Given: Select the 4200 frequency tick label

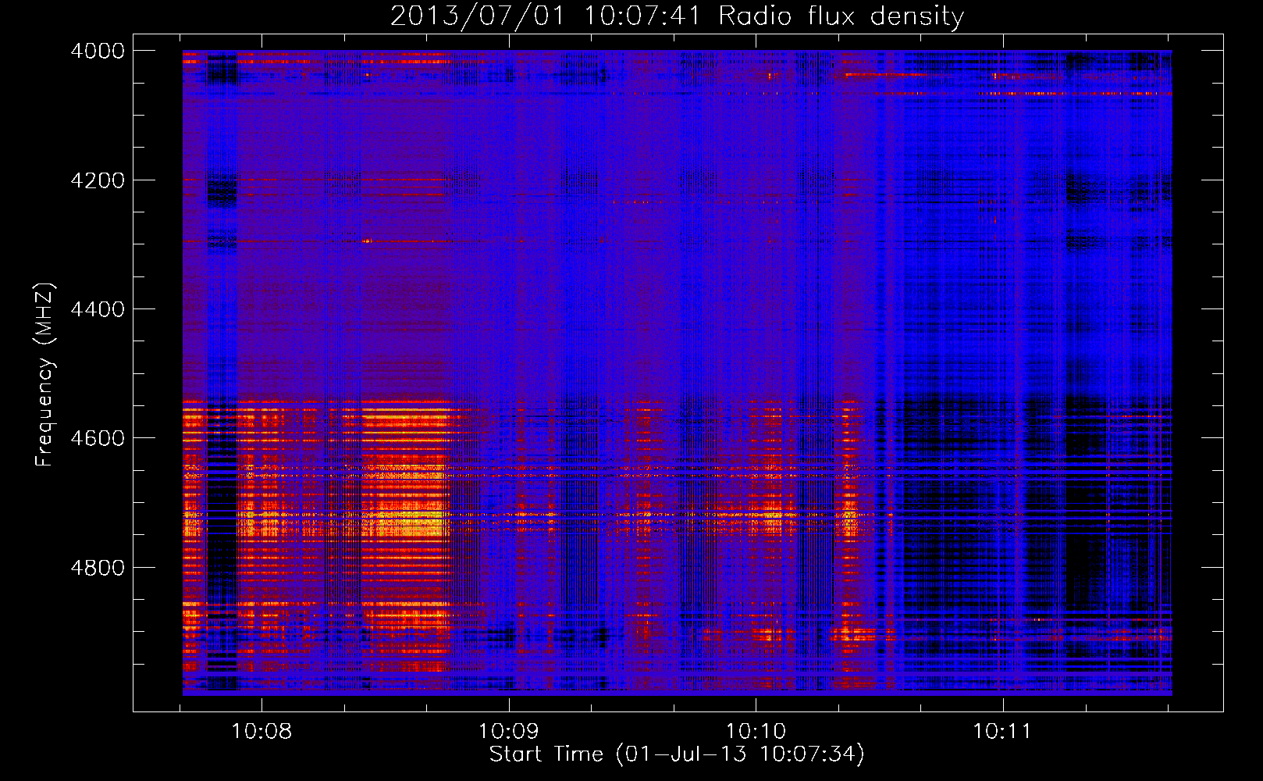Looking at the screenshot, I should (98, 180).
